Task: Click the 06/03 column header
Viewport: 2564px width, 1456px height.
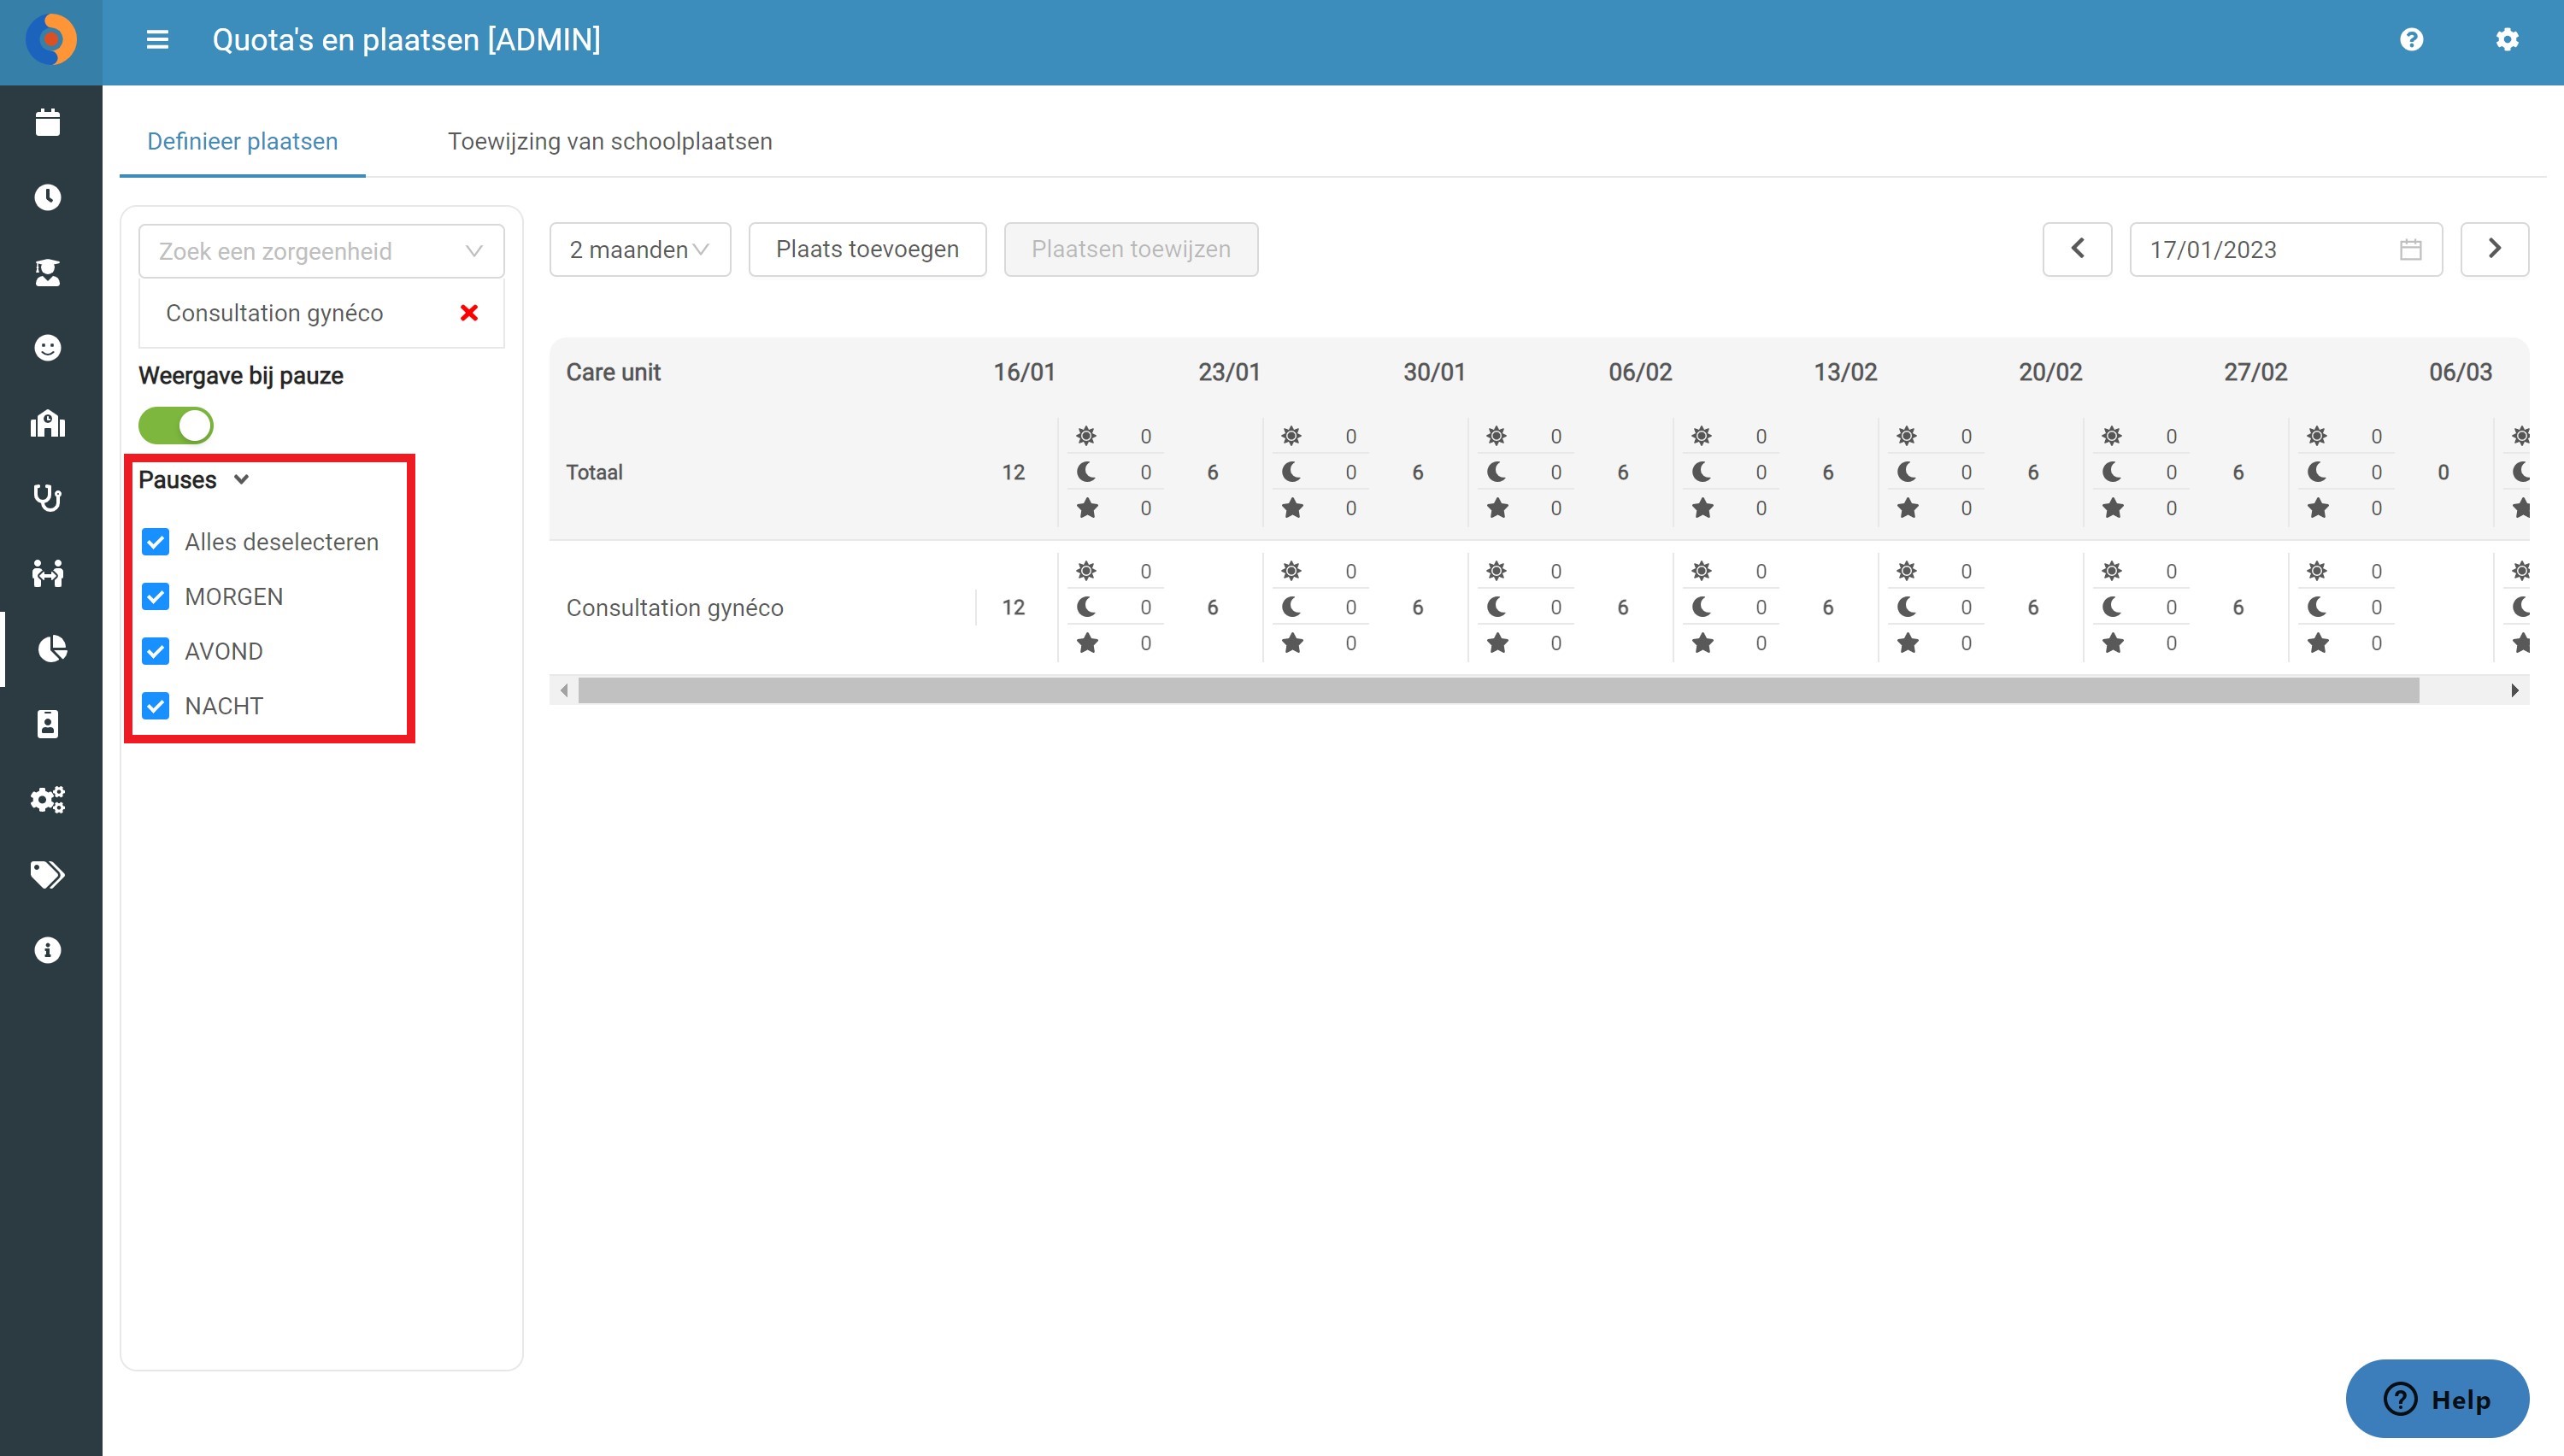Action: coord(2460,372)
